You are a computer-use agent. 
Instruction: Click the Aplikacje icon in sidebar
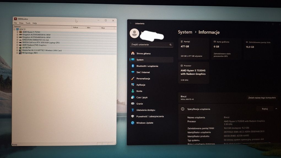[x=133, y=85]
